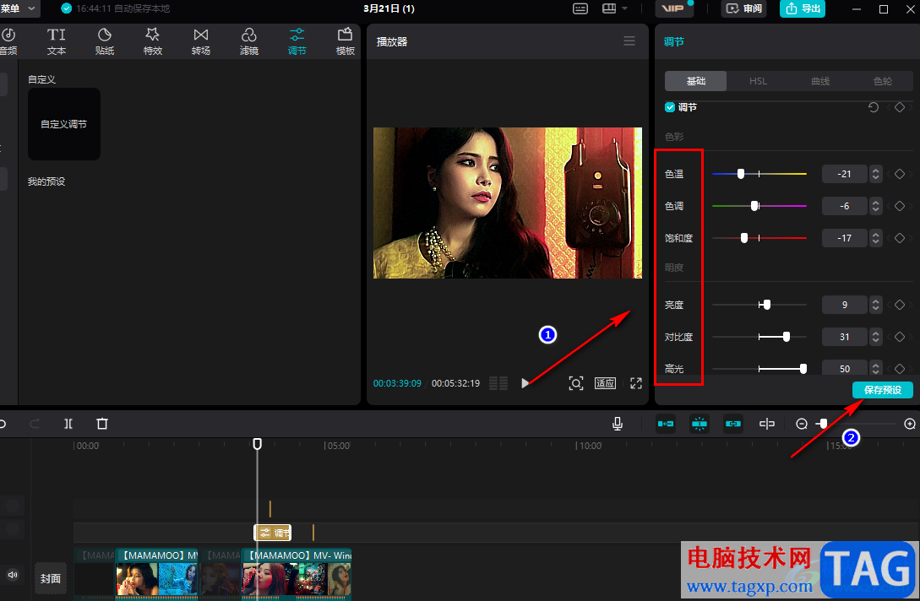Zoom in timeline with plus icon
The image size is (920, 601).
click(910, 424)
